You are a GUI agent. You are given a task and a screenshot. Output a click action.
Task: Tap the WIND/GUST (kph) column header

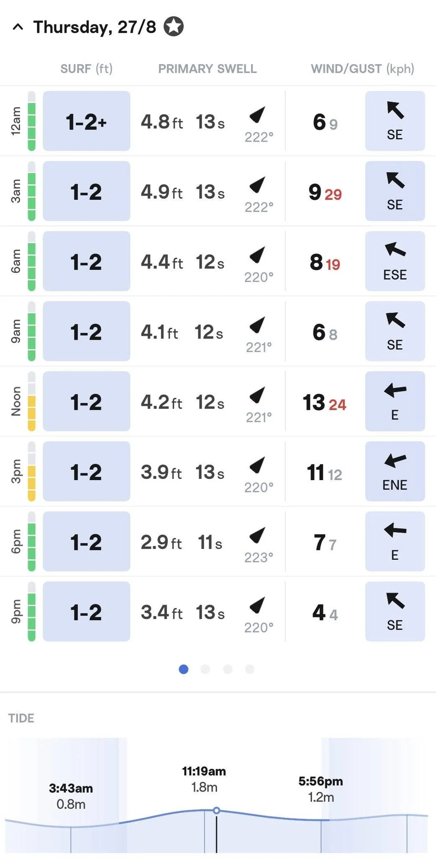[362, 69]
